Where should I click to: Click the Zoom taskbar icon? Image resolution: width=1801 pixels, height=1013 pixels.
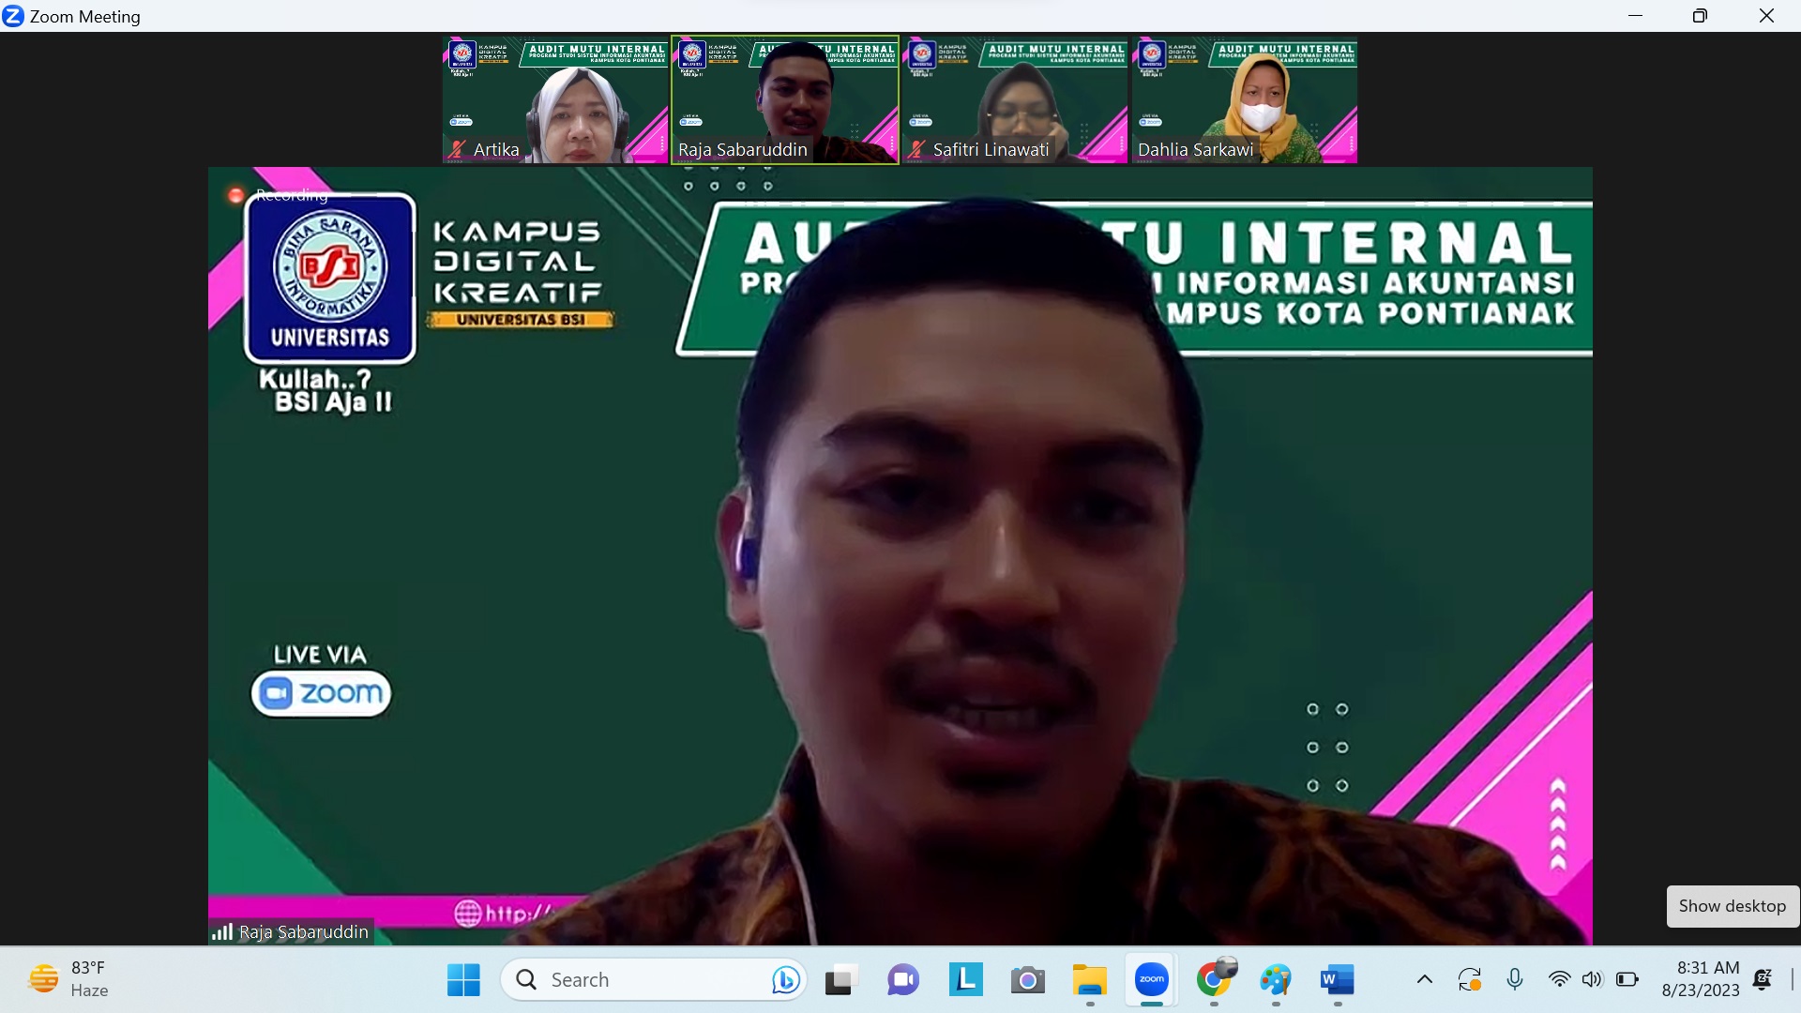pos(1152,980)
